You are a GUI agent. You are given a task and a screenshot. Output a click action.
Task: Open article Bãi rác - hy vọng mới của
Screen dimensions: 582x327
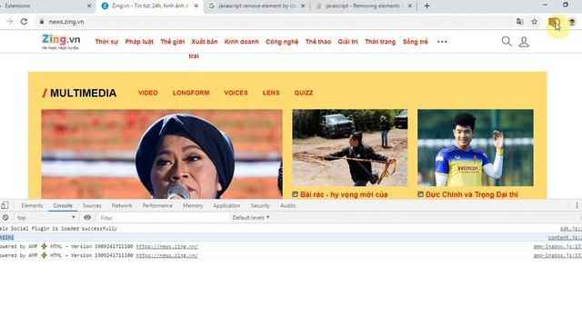(x=344, y=194)
